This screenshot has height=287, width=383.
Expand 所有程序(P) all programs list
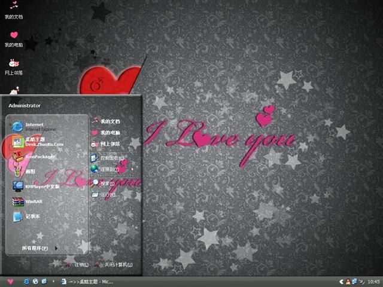tap(39, 248)
